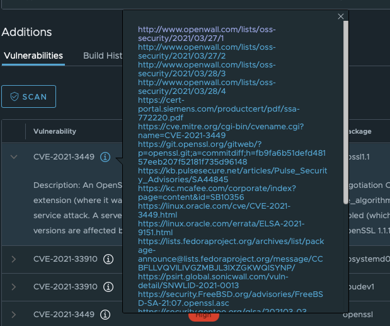The height and width of the screenshot is (326, 390).
Task: Open the fedoraproject package-announce link
Action: 231,255
